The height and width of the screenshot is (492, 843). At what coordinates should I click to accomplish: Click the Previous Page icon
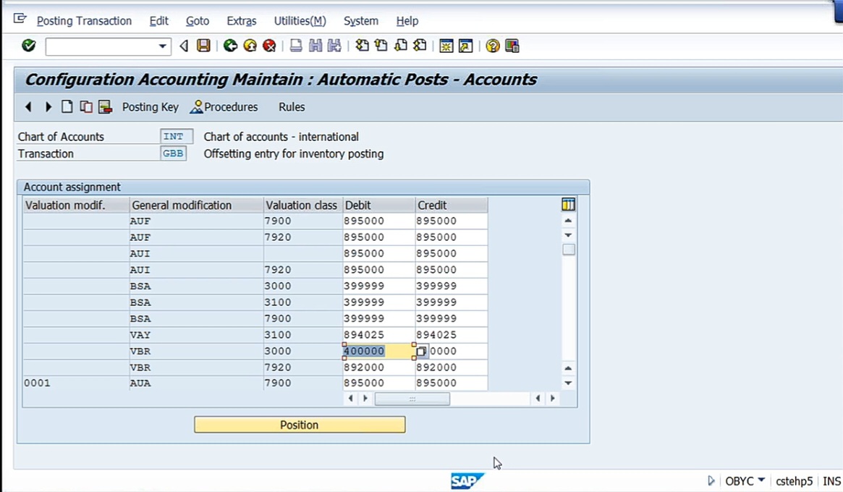pos(381,46)
